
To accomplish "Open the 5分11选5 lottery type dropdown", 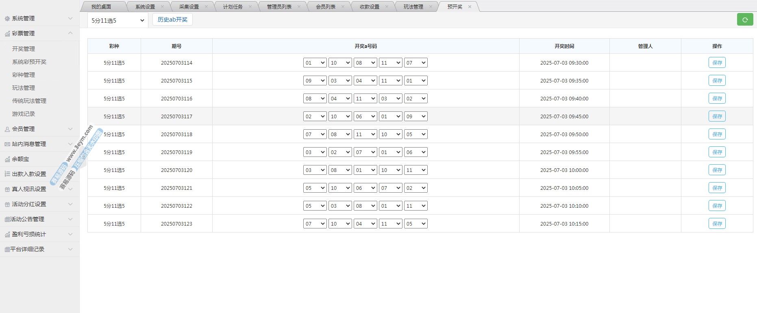I will pyautogui.click(x=117, y=20).
